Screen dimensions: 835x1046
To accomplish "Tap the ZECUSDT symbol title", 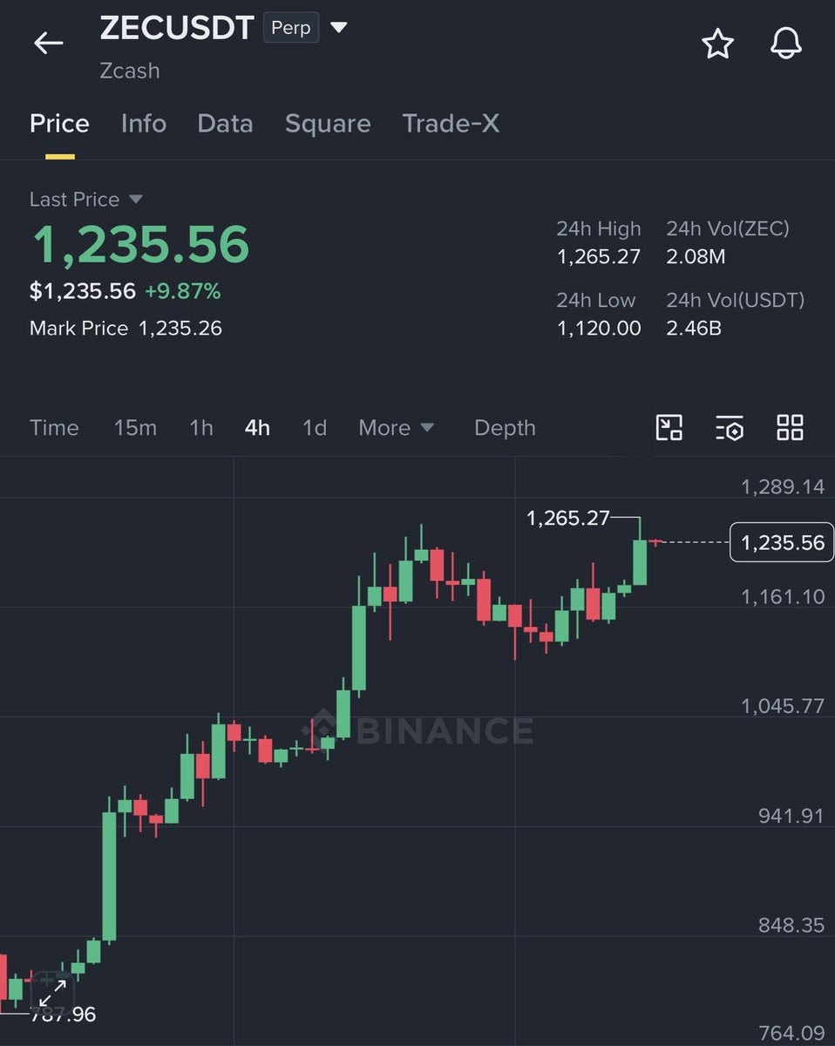I will (x=177, y=28).
